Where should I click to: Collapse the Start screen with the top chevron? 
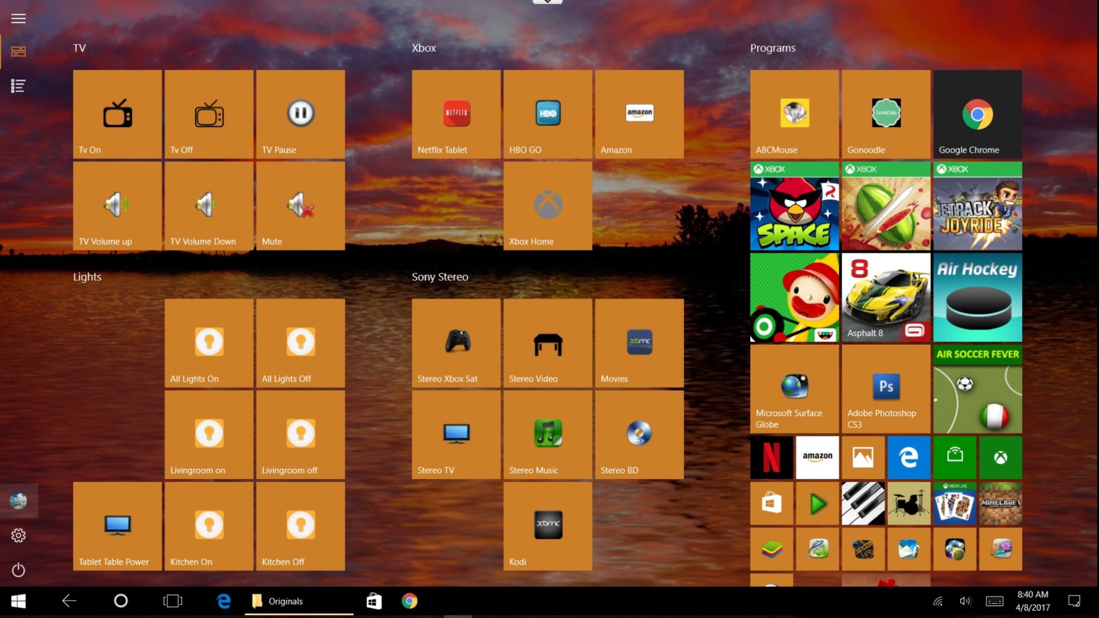(x=547, y=2)
